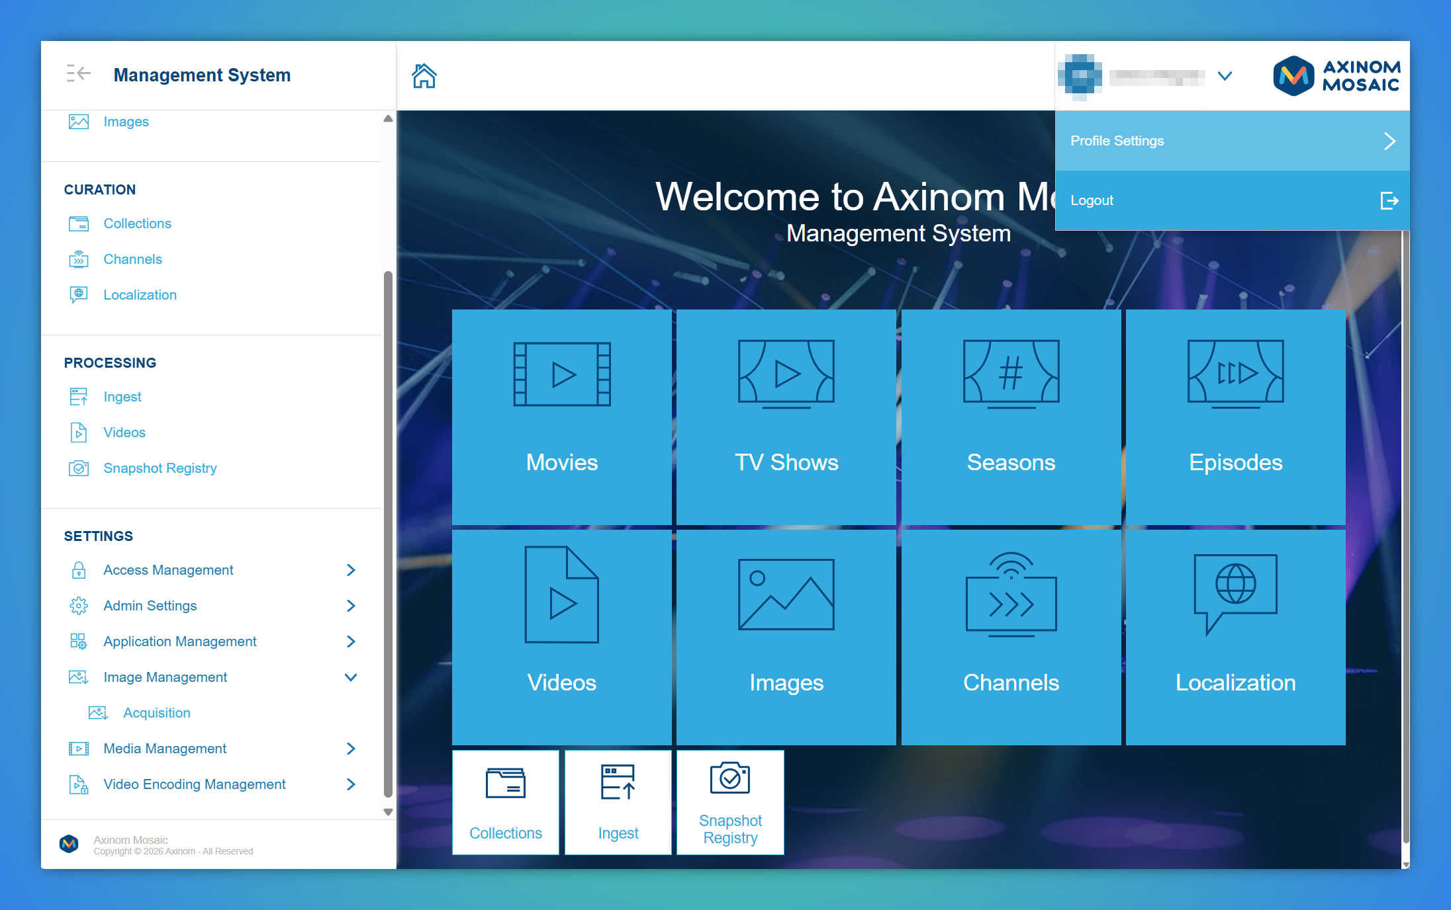Viewport: 1451px width, 910px height.
Task: Expand the Admin Settings section
Action: pyautogui.click(x=351, y=606)
